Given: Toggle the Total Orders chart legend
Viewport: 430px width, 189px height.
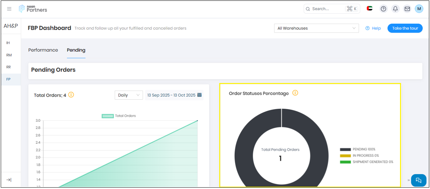Looking at the screenshot, I should coord(119,116).
